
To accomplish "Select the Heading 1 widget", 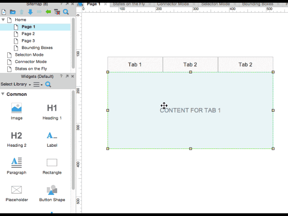I will click(52, 111).
